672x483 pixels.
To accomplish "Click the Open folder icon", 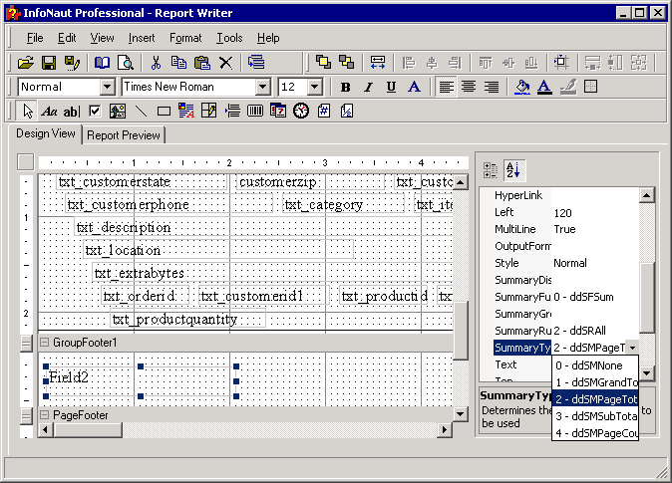I will click(x=26, y=63).
